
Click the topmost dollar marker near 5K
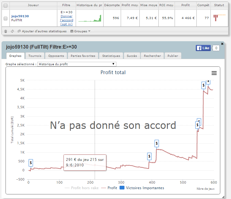tap(208, 81)
